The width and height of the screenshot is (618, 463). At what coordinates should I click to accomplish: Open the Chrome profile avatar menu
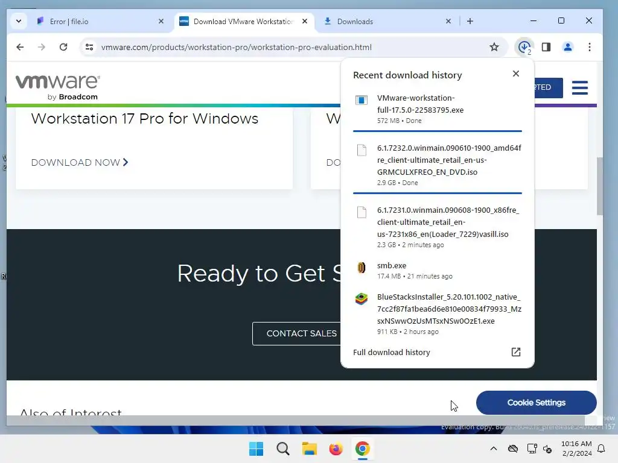567,47
